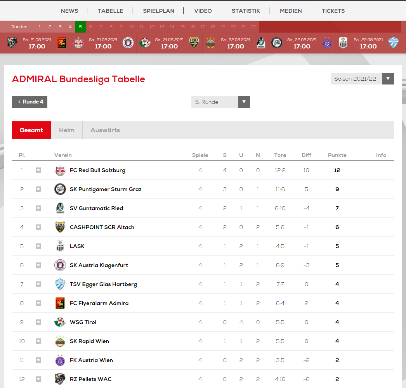Open the FK Austria Wien team link

click(x=91, y=360)
